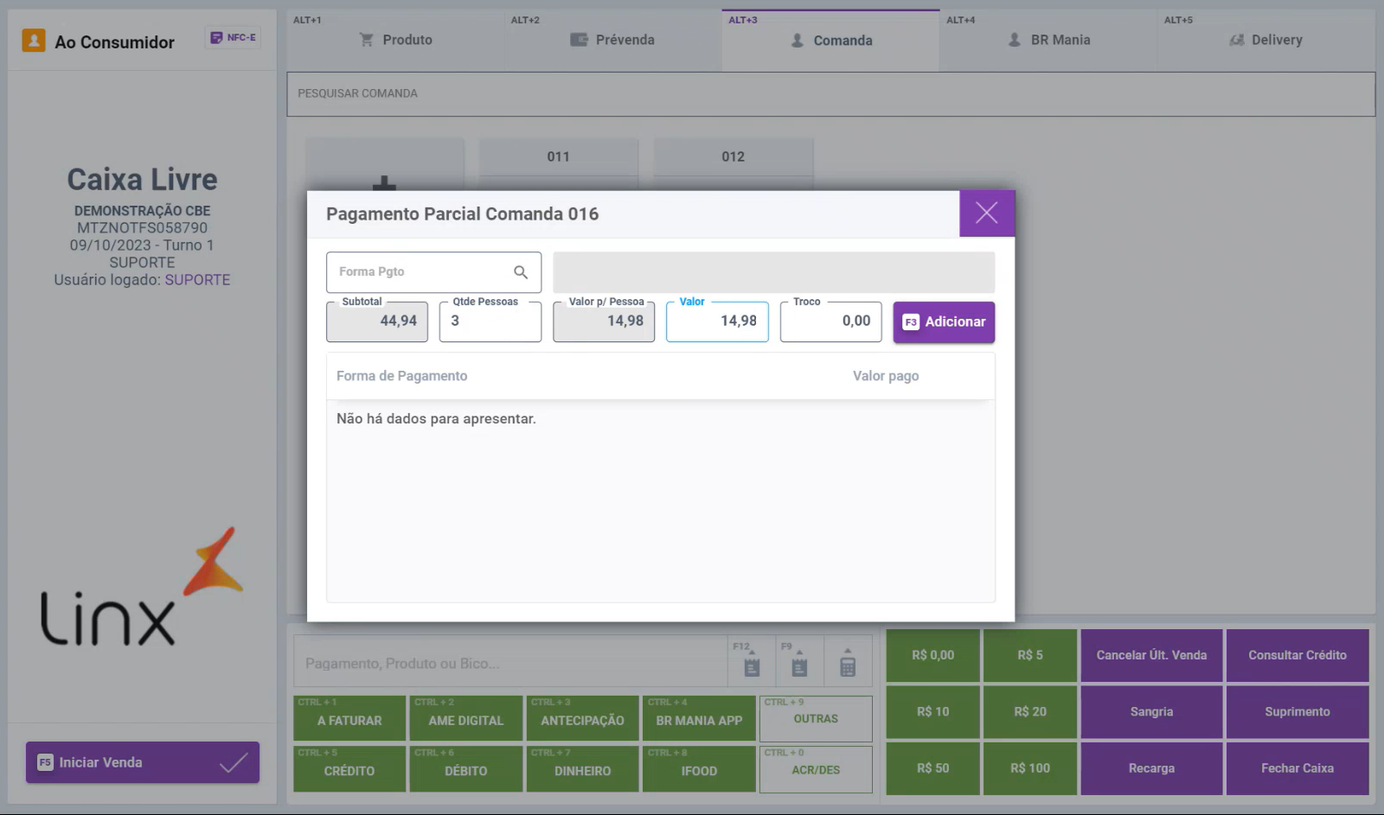Open Consultar Crédito
The image size is (1384, 815).
pos(1297,655)
